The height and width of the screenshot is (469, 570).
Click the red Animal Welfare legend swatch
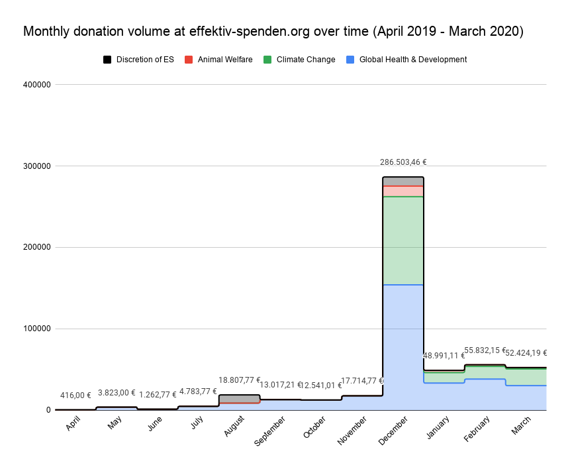tap(189, 60)
